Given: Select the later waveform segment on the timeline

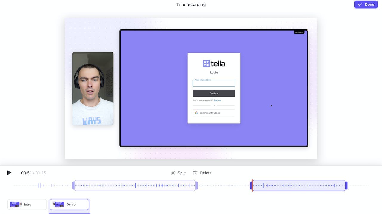Looking at the screenshot, I should coord(299,185).
